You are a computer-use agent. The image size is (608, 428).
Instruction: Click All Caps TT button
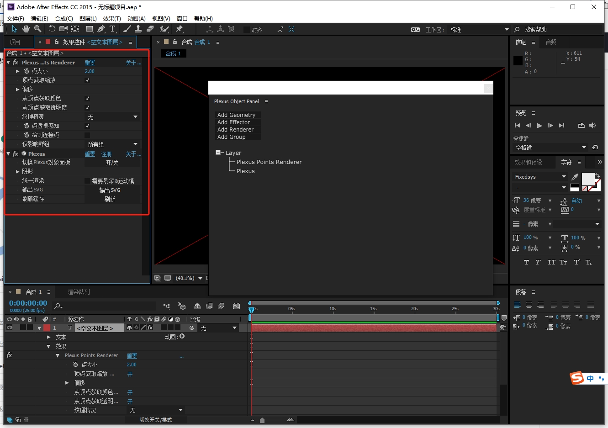(551, 262)
